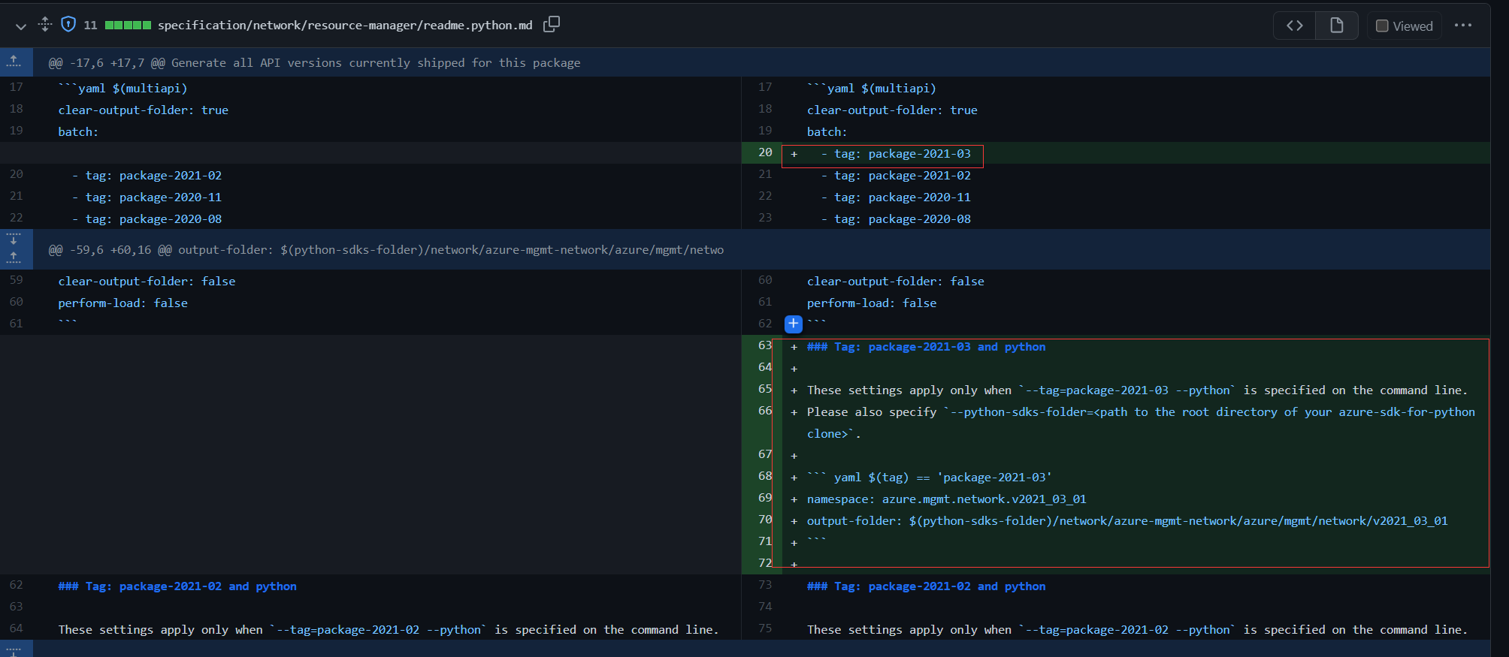Open the readme.python.md file path link

344,26
